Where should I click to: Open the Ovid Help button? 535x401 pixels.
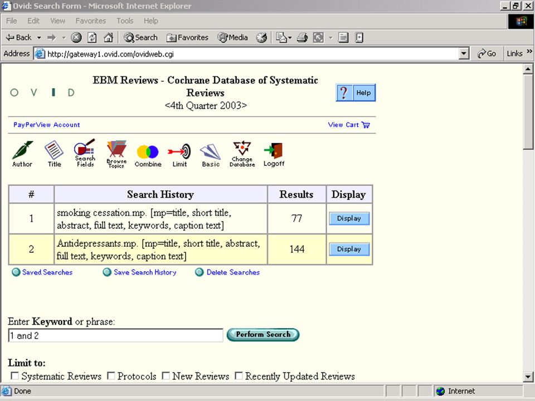(356, 92)
